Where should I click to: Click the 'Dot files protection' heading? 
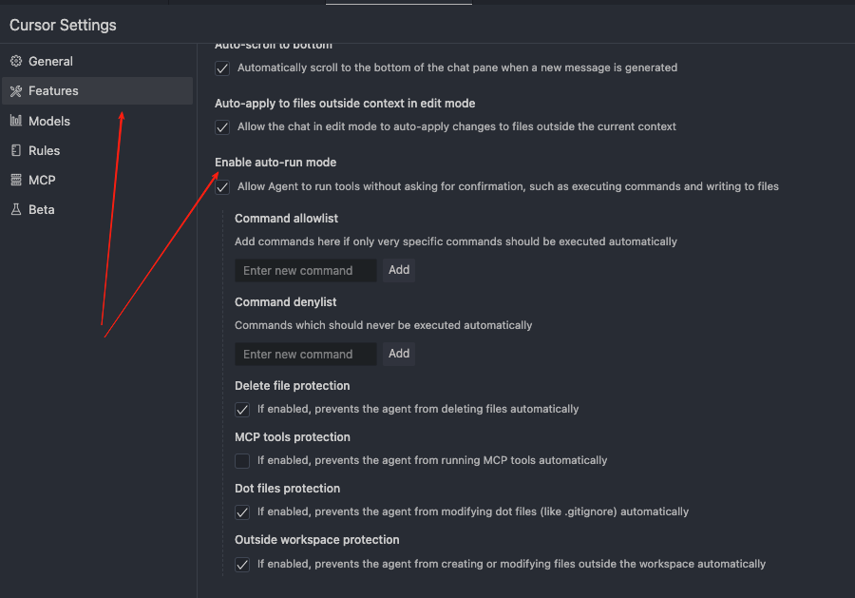coord(287,489)
